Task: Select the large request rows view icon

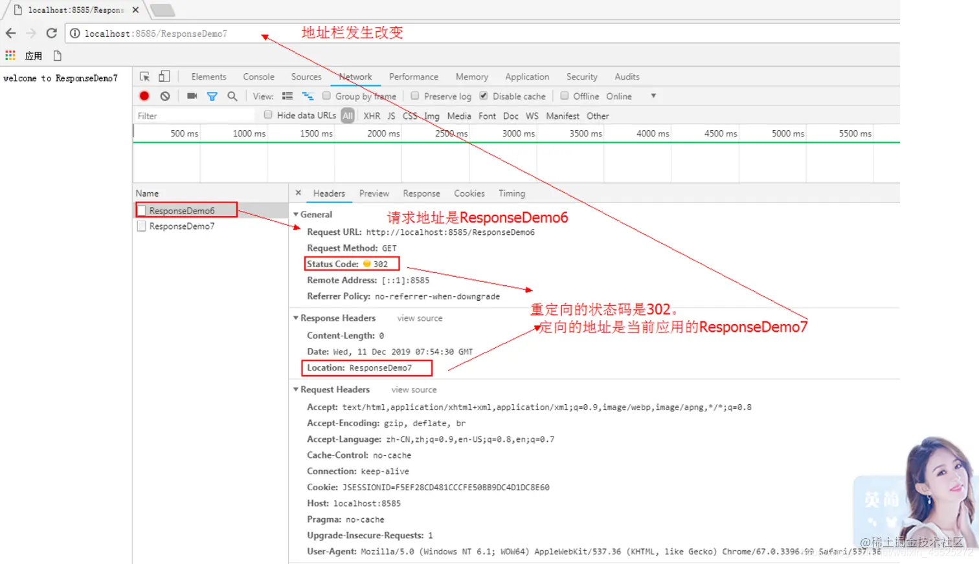Action: (287, 96)
